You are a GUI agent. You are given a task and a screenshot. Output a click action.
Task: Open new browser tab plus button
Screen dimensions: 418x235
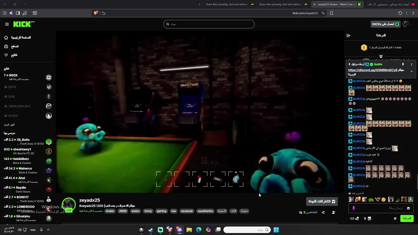coord(199,4)
